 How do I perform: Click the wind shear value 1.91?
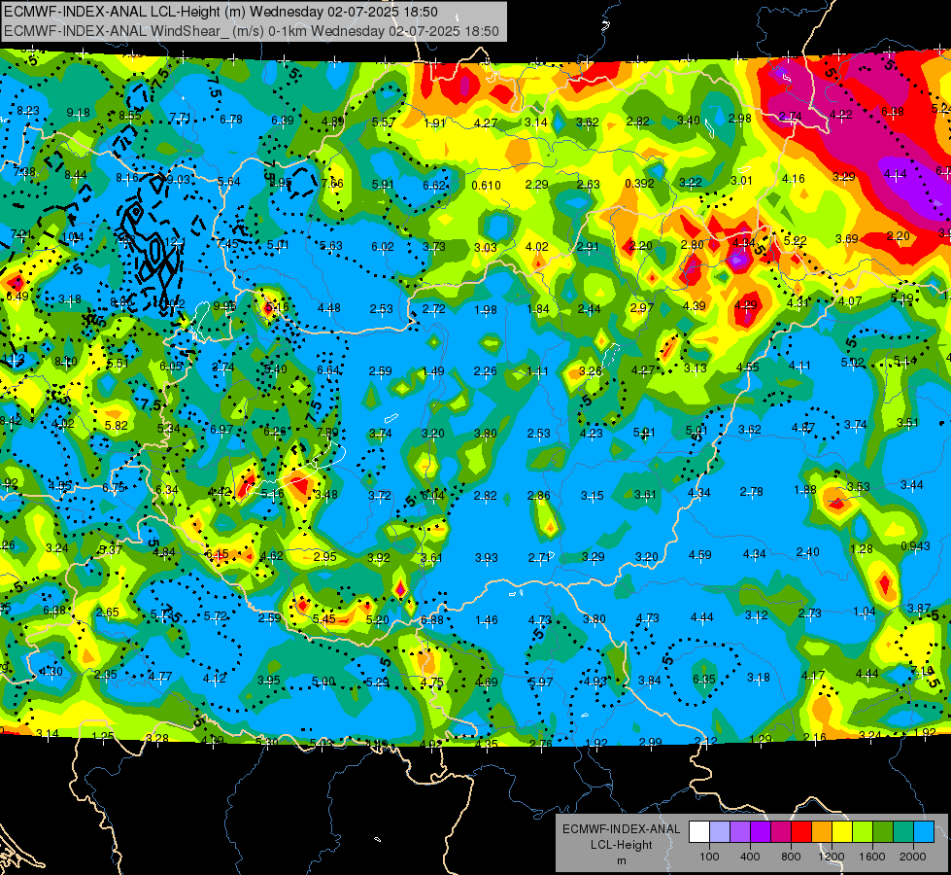point(434,123)
